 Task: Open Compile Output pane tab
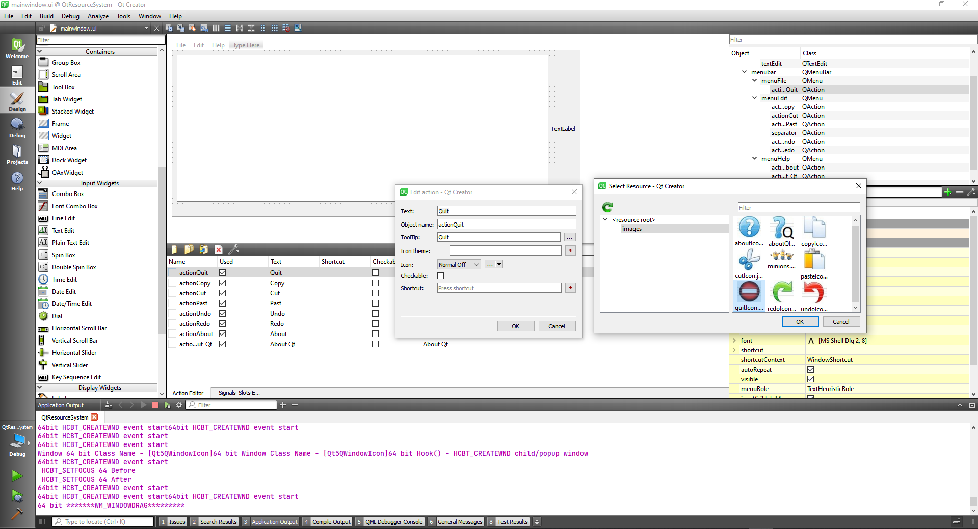pos(327,521)
